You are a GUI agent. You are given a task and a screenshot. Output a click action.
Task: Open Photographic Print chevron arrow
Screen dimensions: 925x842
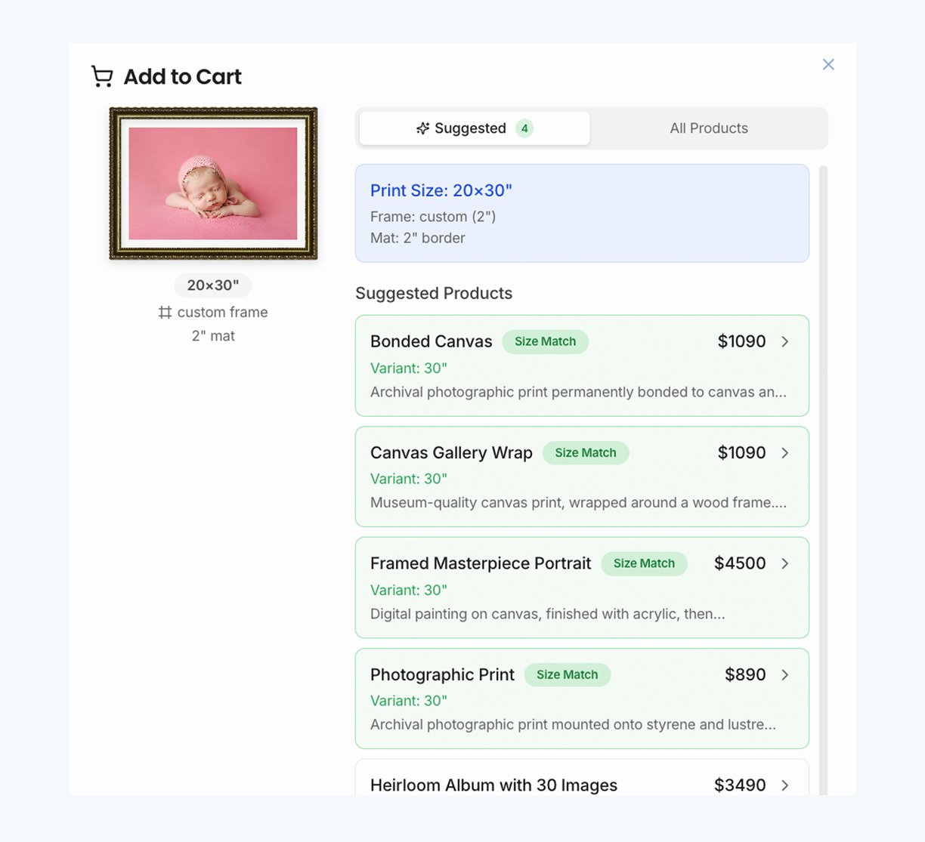pyautogui.click(x=785, y=675)
